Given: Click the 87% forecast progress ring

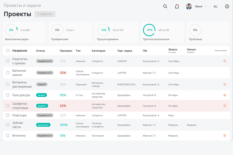Looking at the screenshot, I should 149,30.
